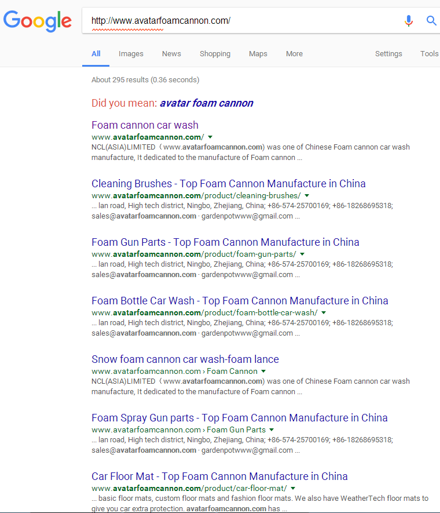This screenshot has width=440, height=513.
Task: Click 'Did you mean:' label
Action: click(124, 103)
